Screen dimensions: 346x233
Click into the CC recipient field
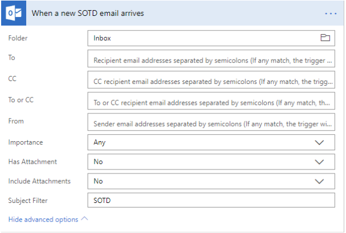click(211, 80)
